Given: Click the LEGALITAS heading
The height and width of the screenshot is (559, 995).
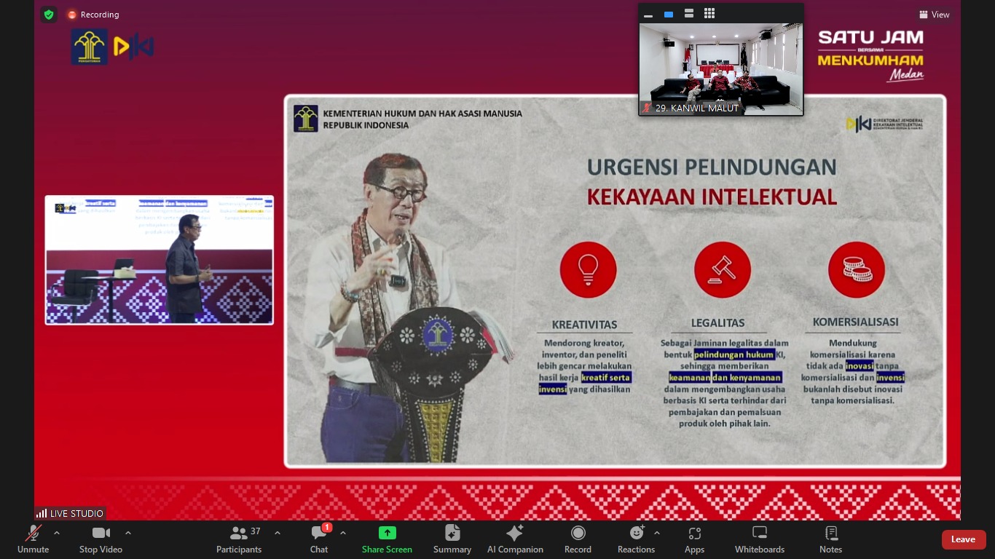Looking at the screenshot, I should (x=718, y=323).
